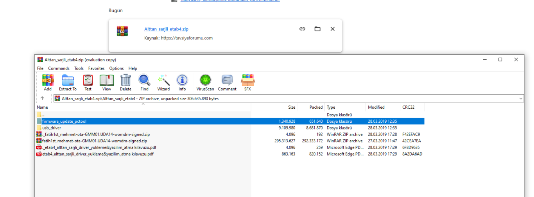Open the Help menu
The width and height of the screenshot is (534, 197).
[133, 68]
